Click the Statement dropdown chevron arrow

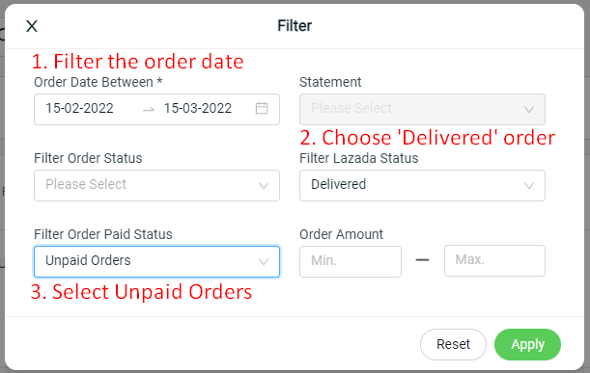529,110
